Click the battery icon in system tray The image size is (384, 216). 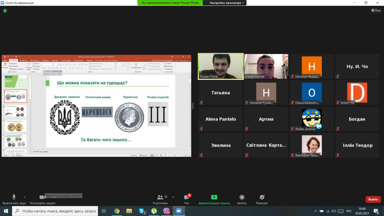point(321,211)
